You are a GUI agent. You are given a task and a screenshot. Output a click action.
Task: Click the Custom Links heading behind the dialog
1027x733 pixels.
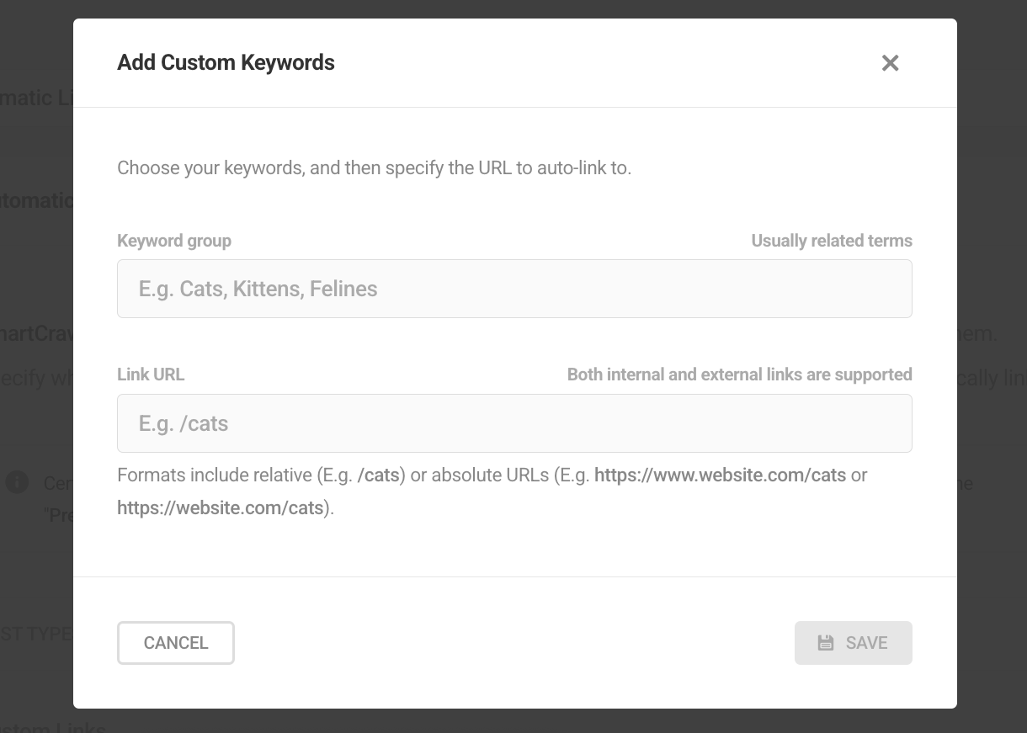tap(53, 725)
